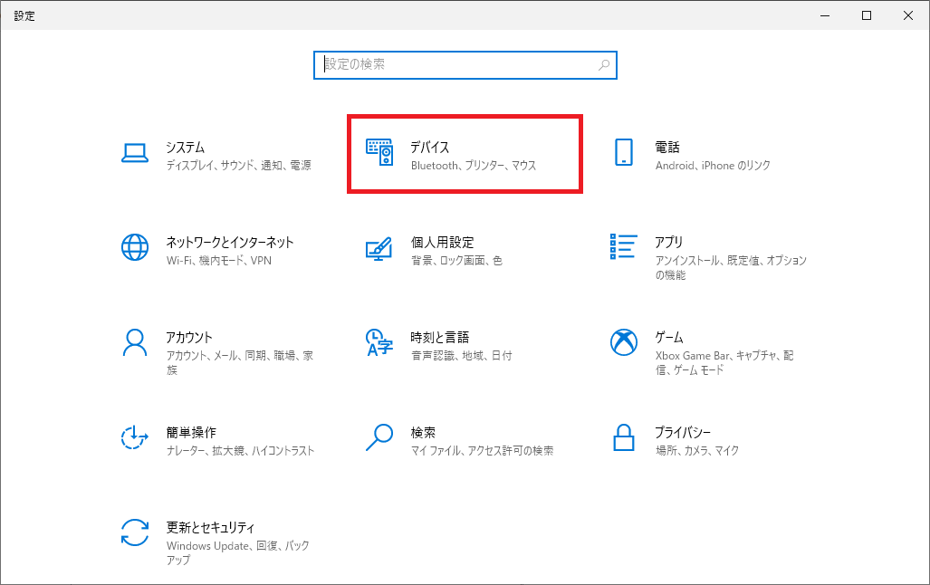930x585 pixels.
Task: Select the プライバシー category title
Action: (683, 432)
